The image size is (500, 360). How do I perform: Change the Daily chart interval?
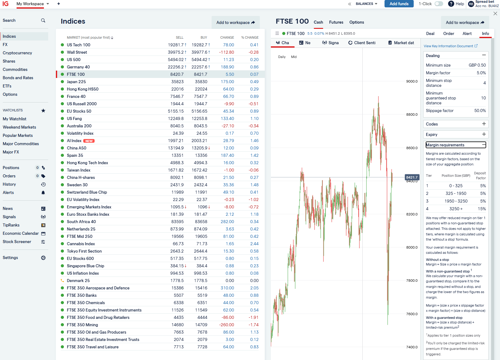pyautogui.click(x=282, y=57)
